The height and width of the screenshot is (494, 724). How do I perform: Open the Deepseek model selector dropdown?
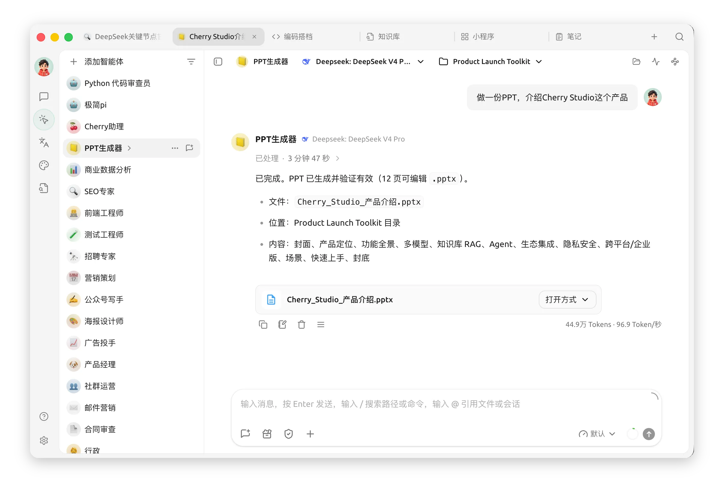363,62
